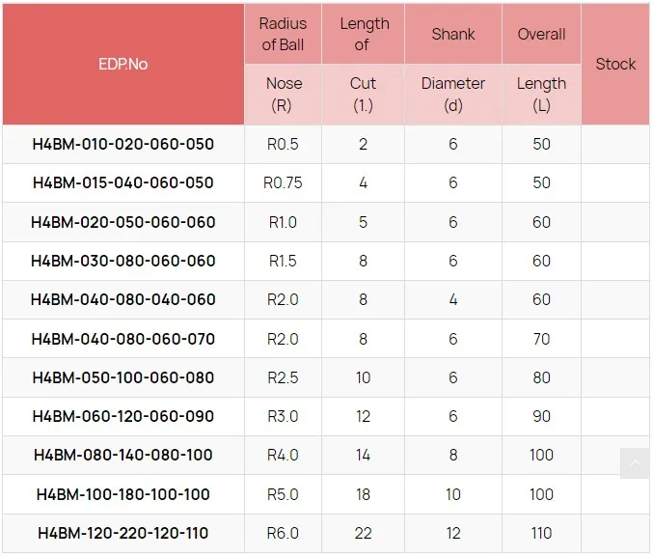The height and width of the screenshot is (557, 653).
Task: Click the scroll-to-top arrow button
Action: pos(635,463)
